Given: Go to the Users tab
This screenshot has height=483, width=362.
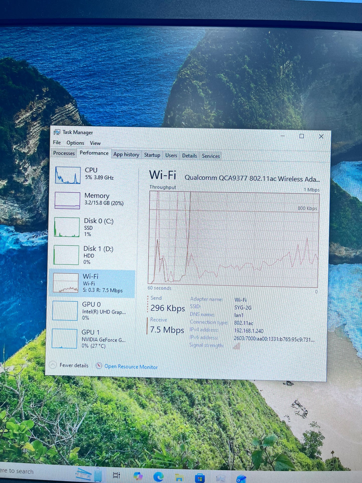Looking at the screenshot, I should 171,155.
